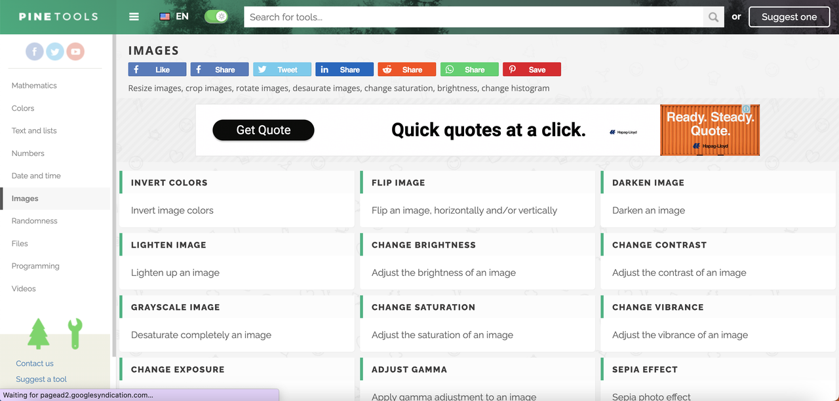Viewport: 839px width, 401px height.
Task: Focus the Search for tools field
Action: click(473, 17)
